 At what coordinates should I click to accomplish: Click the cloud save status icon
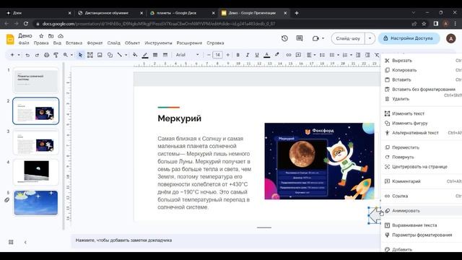pyautogui.click(x=61, y=35)
